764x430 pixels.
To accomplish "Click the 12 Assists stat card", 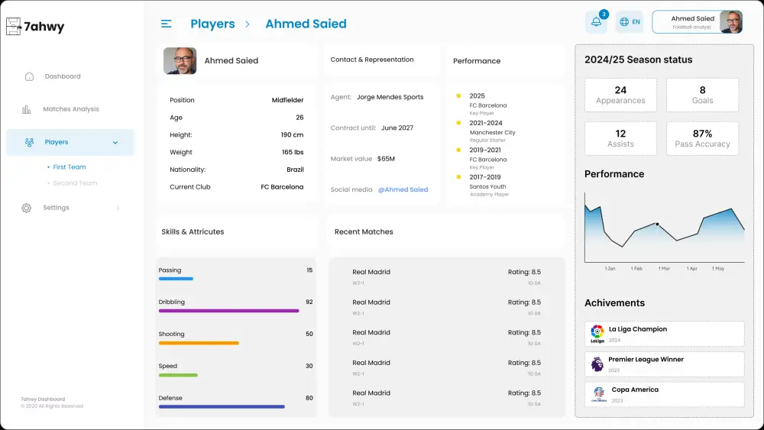I will point(620,138).
